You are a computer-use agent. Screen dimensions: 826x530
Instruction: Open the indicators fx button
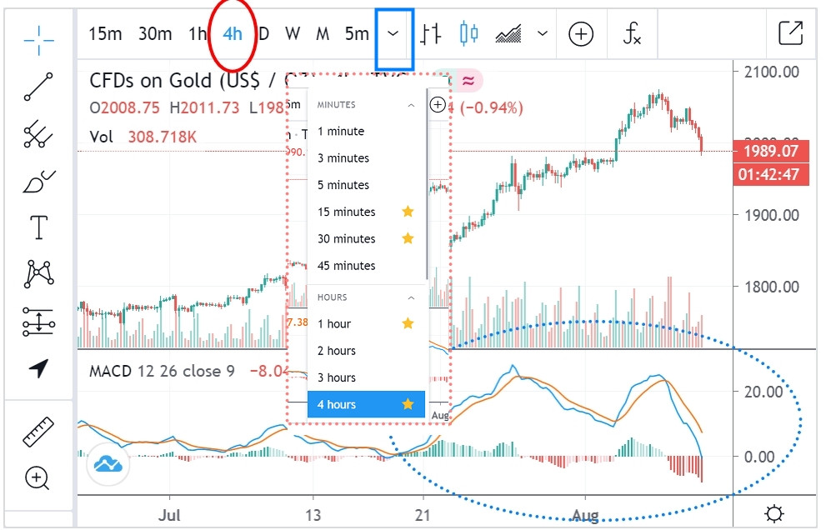click(x=633, y=34)
